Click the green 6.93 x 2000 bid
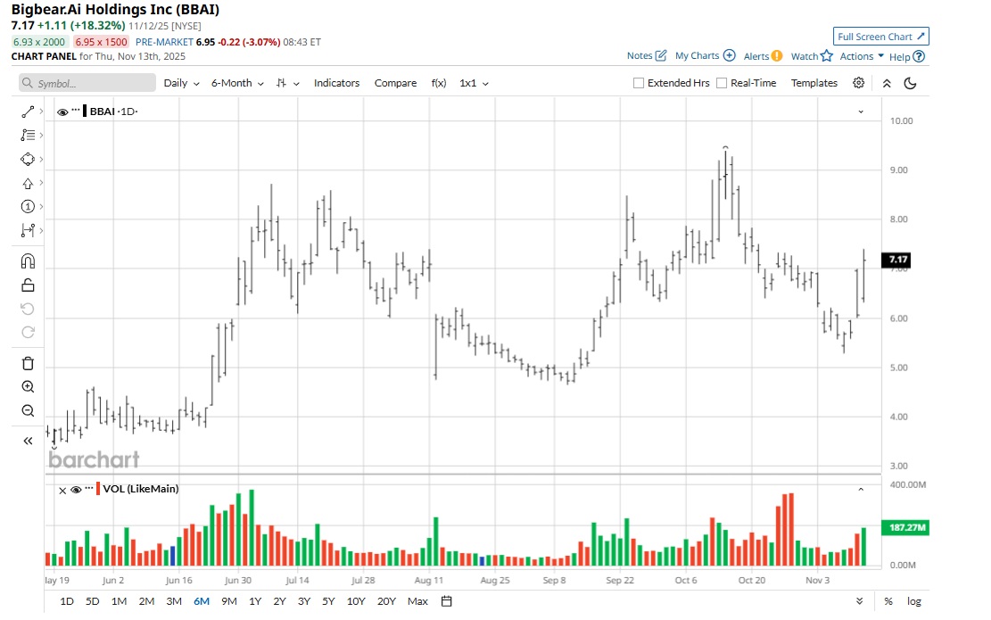This screenshot has width=991, height=620. pyautogui.click(x=39, y=42)
